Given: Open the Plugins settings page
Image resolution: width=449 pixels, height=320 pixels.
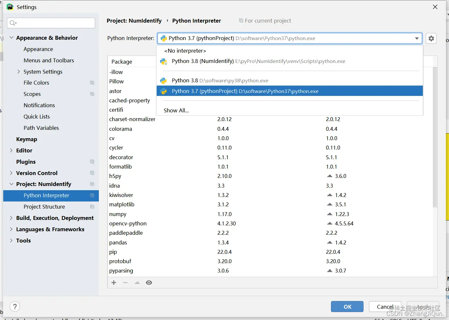Looking at the screenshot, I should [26, 162].
